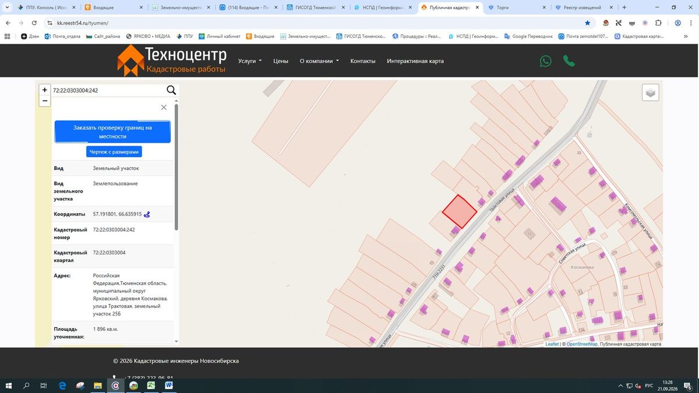Open the browser extensions puzzle icon
The height and width of the screenshot is (393, 699).
pyautogui.click(x=658, y=23)
